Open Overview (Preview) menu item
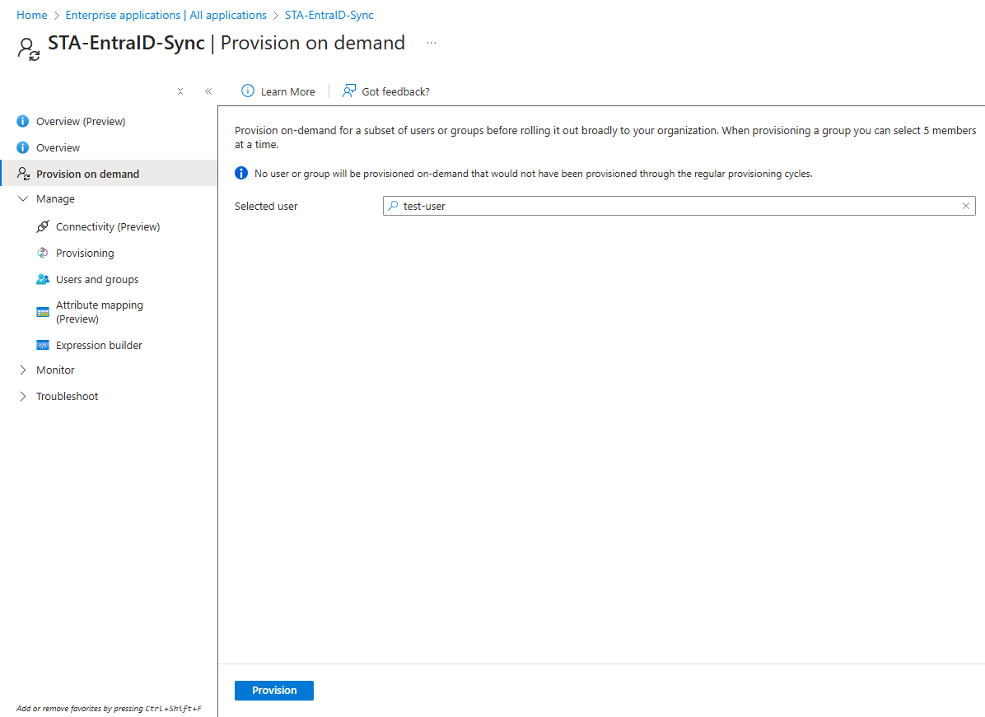 pyautogui.click(x=81, y=121)
